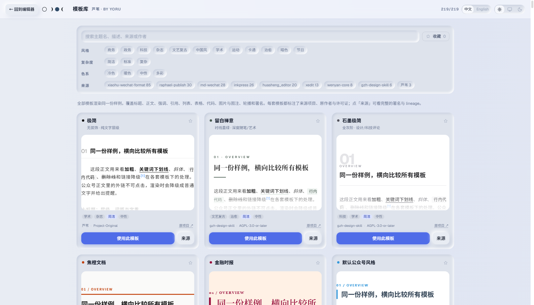Click the 石墨极简 template preview thumbnail

pos(393,173)
